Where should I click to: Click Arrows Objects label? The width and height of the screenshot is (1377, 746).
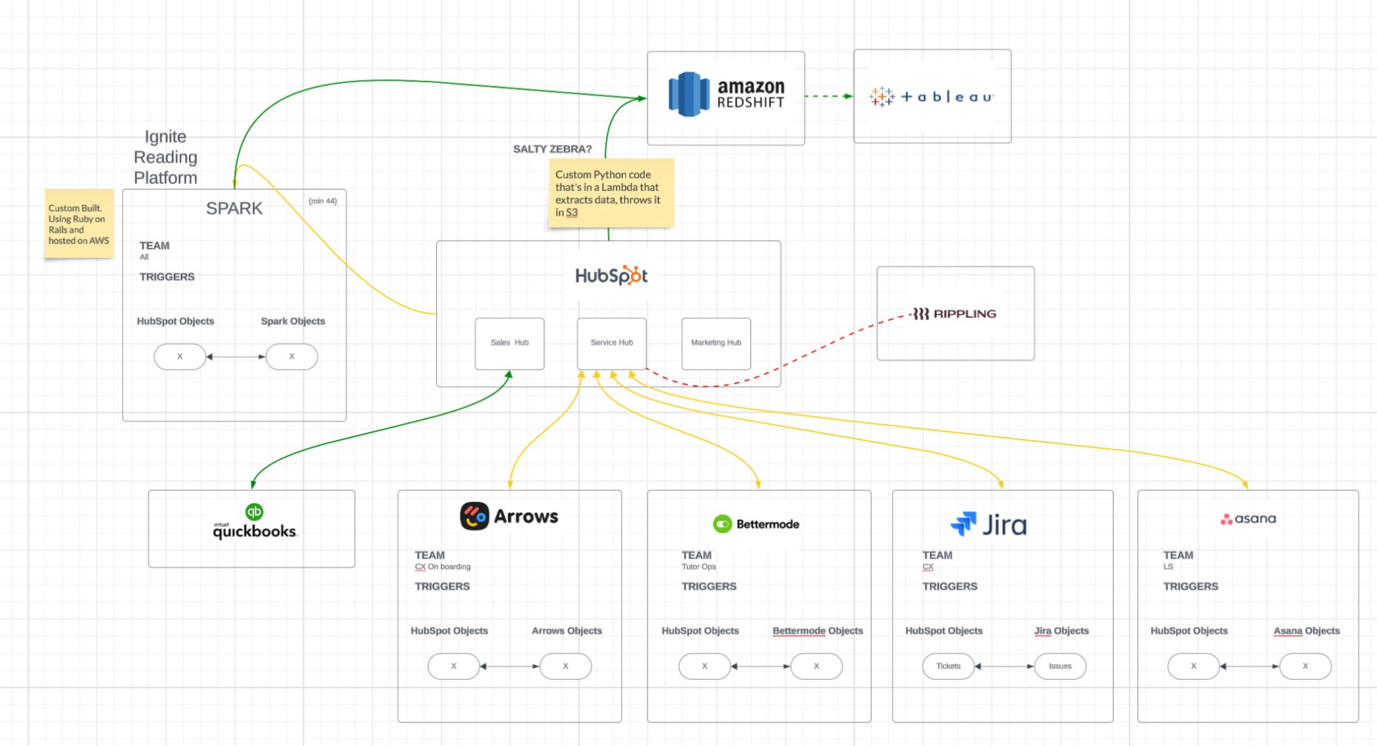pos(567,630)
